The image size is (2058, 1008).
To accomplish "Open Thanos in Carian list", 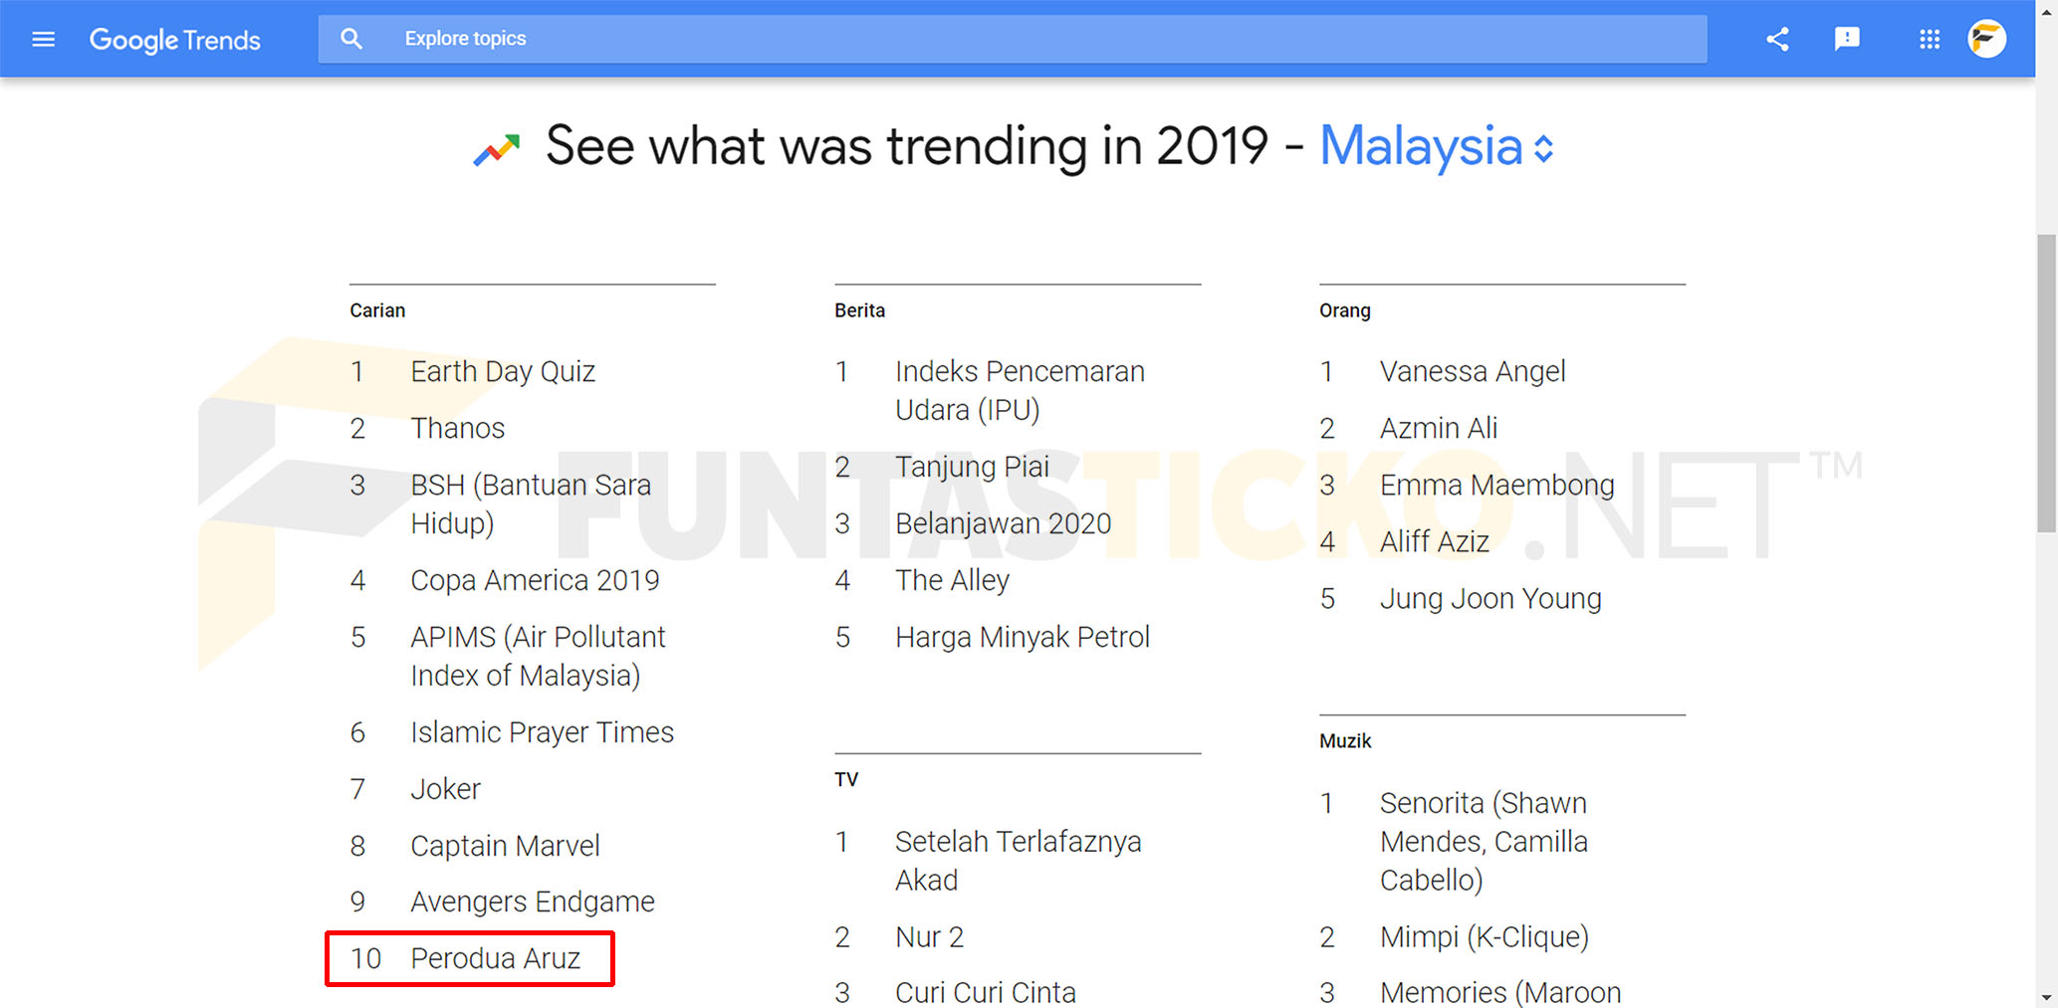I will click(458, 428).
